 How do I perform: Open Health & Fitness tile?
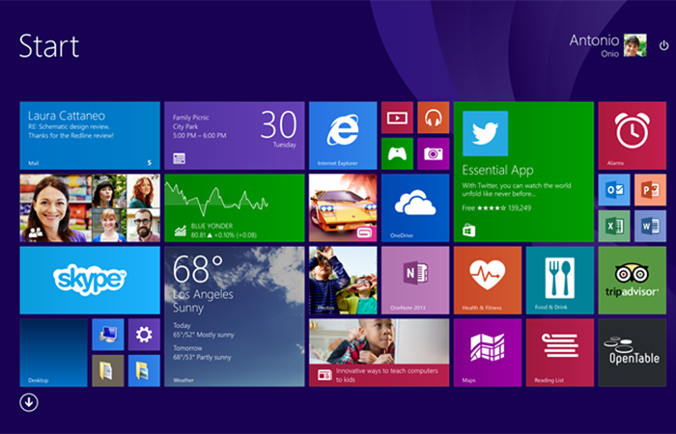click(x=488, y=281)
